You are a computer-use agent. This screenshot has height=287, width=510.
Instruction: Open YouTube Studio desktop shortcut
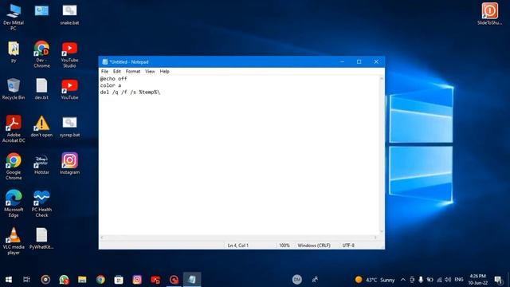(69, 55)
